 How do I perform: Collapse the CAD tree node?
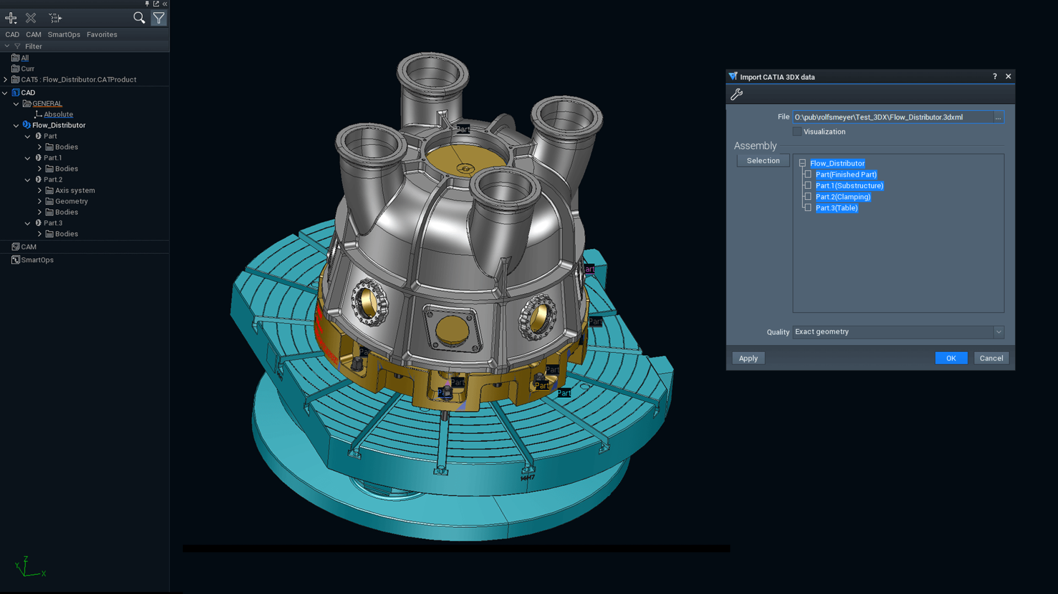point(5,92)
